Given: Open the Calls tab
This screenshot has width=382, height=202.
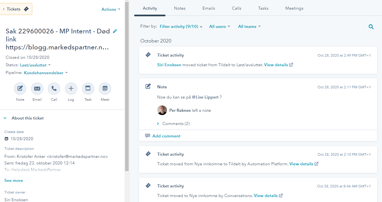Looking at the screenshot, I should pos(237,8).
